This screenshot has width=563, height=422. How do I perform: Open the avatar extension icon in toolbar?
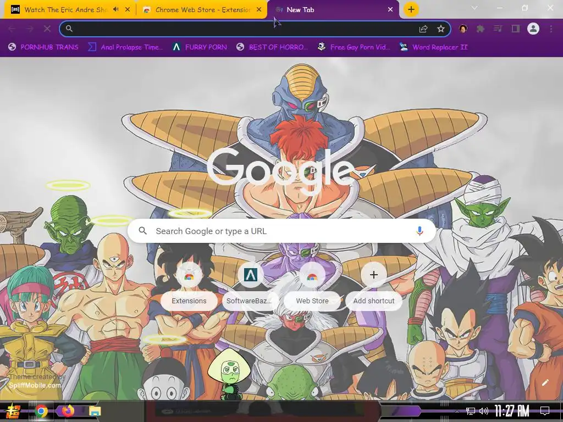coord(463,29)
